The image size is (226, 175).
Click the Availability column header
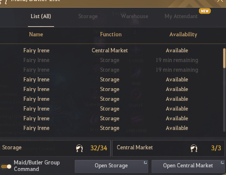(x=183, y=35)
